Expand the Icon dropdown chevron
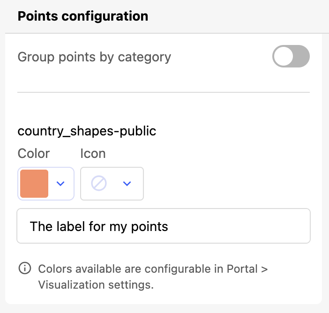 127,184
